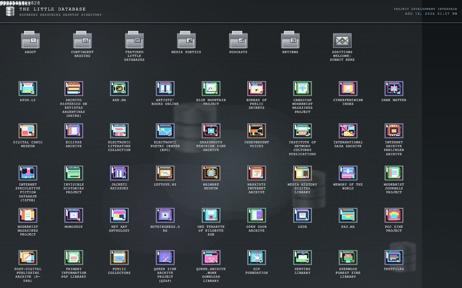Open Internet Archive Prelinger Archive icon
Image resolution: width=462 pixels, height=288 pixels.
(394, 131)
